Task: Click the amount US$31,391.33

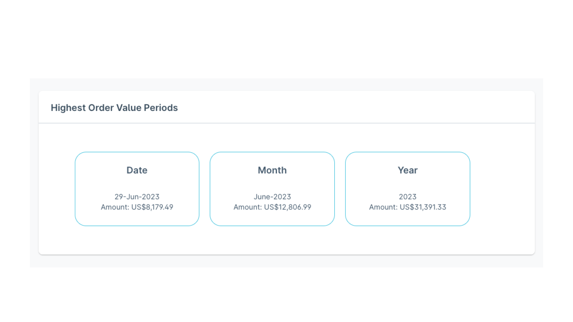Action: [423, 207]
